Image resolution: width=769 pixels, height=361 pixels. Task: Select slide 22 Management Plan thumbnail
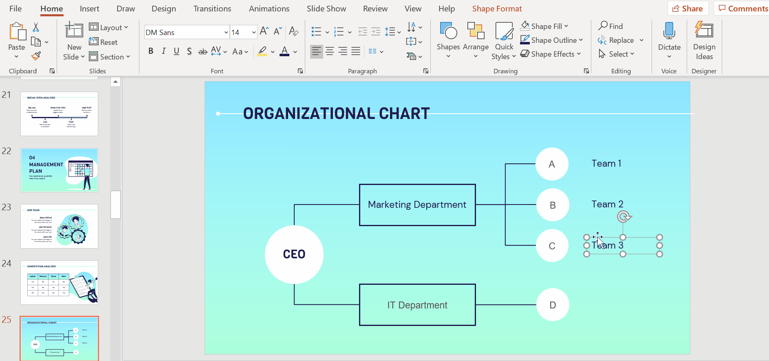point(59,170)
